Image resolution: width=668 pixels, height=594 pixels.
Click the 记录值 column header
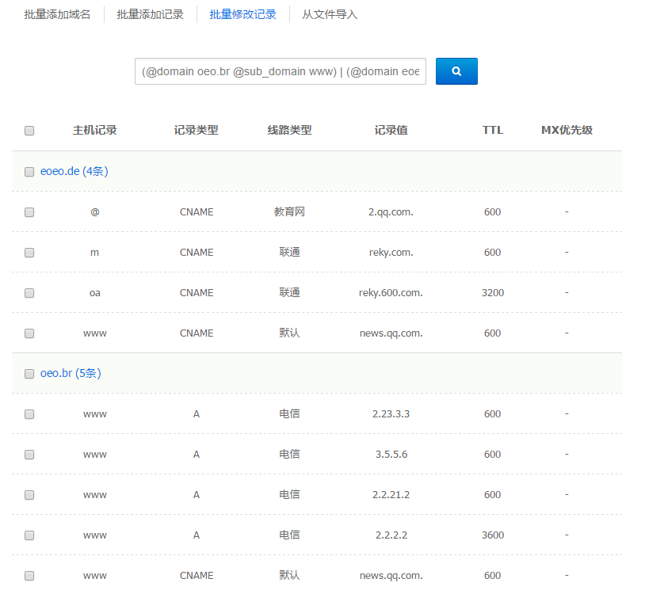point(391,130)
